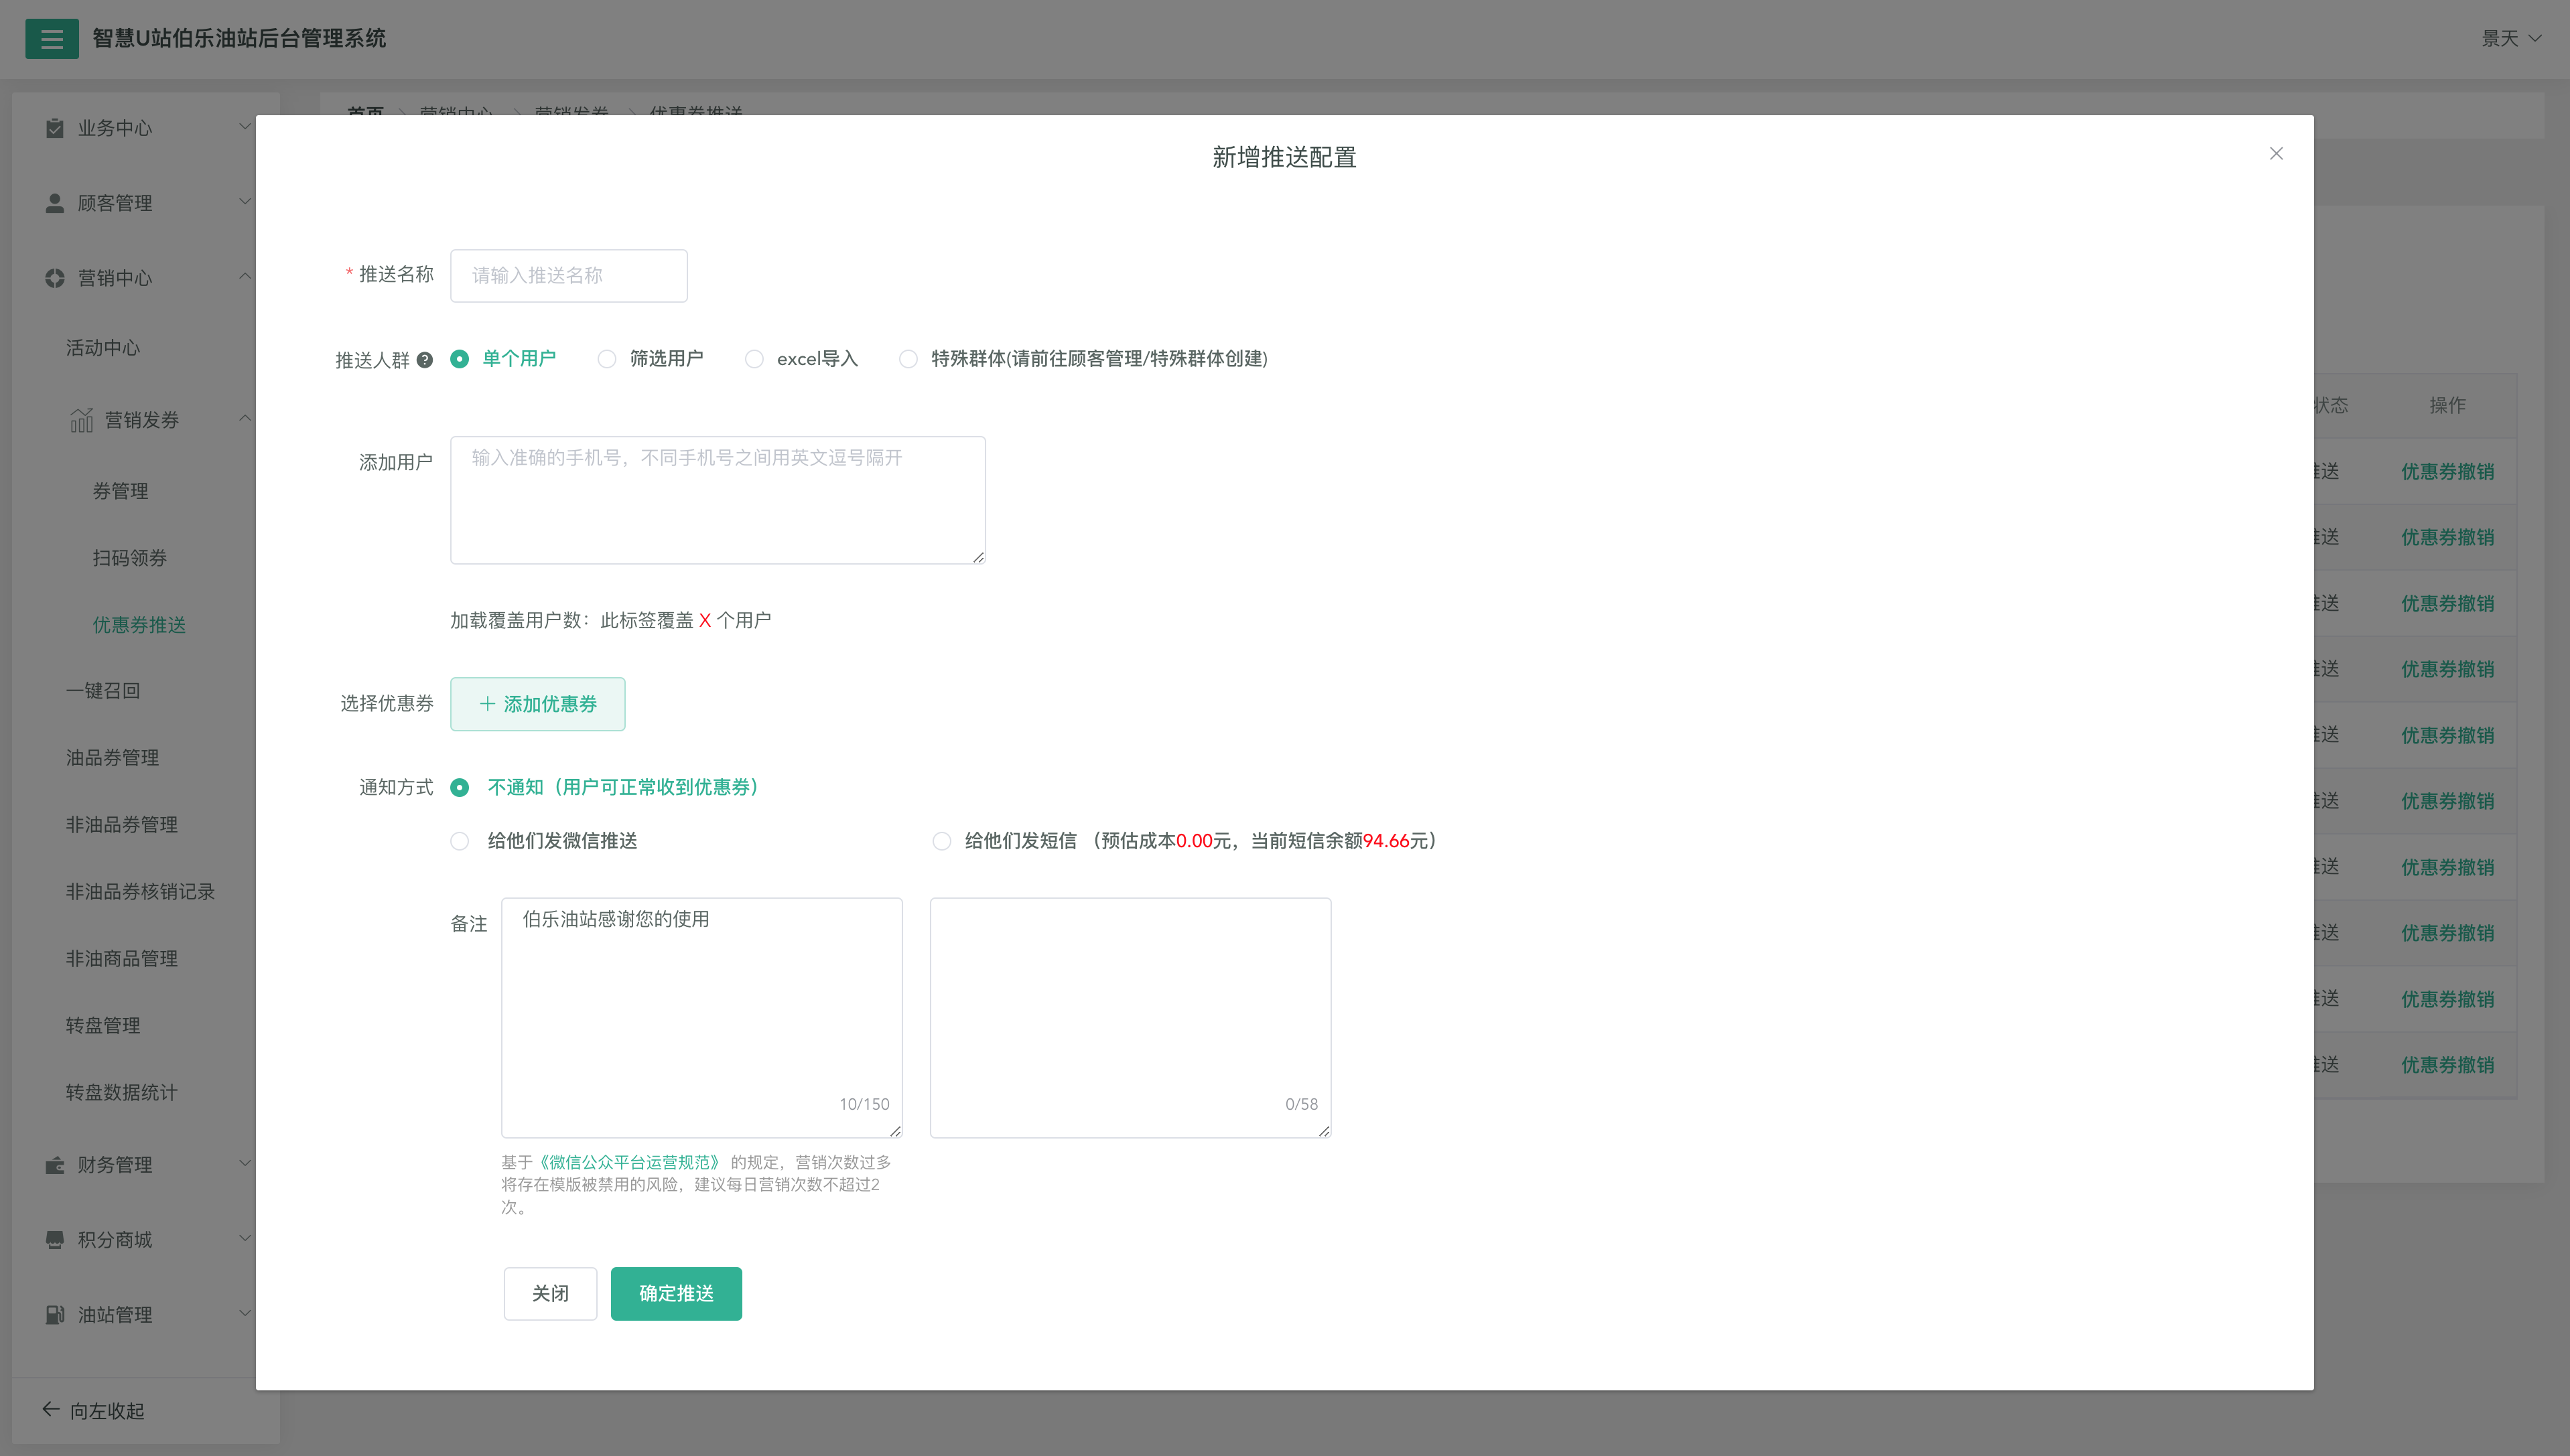Open 非油品券核销记录 in the sidebar

tap(140, 892)
